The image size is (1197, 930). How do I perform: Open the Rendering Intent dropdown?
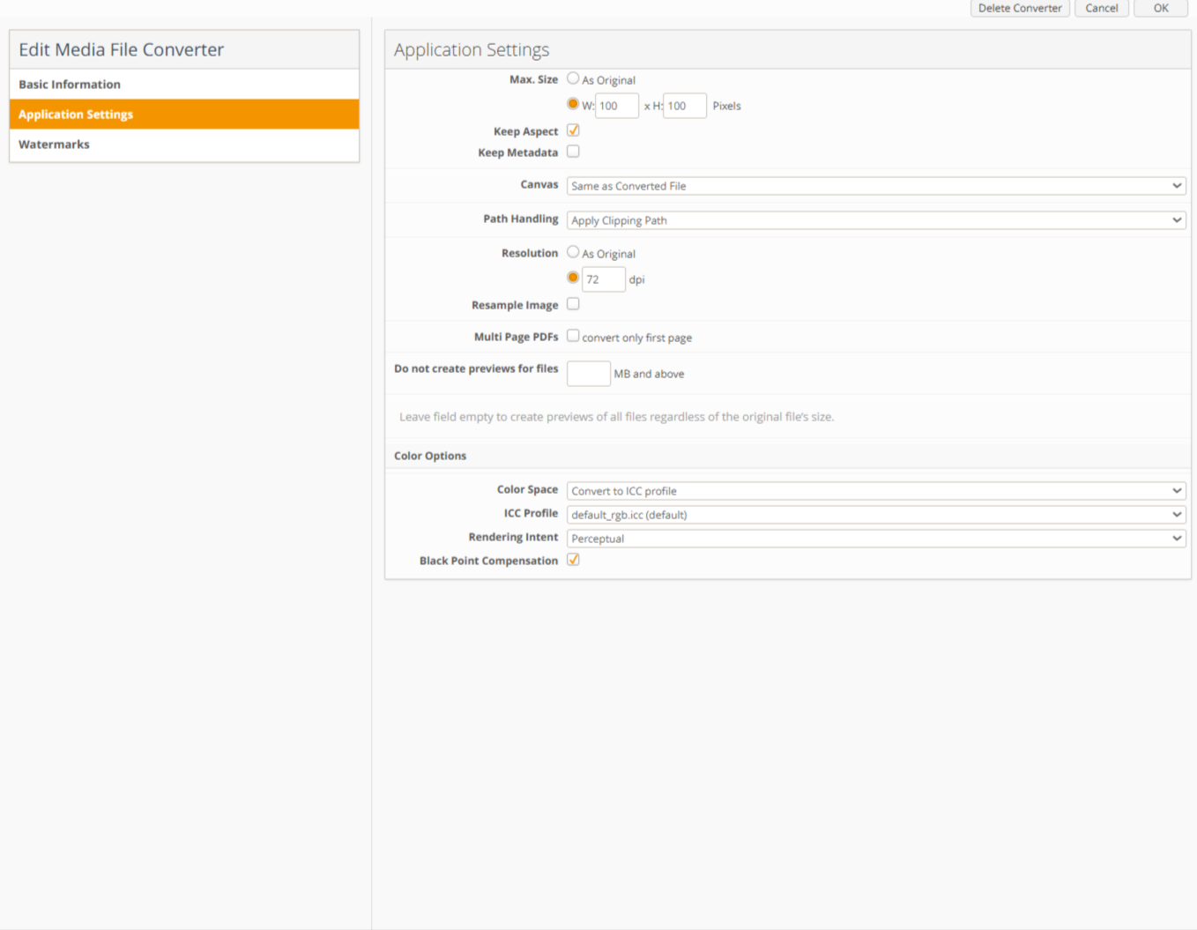[x=876, y=539]
